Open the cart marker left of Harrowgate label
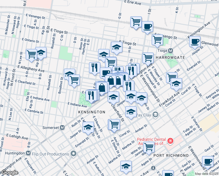This screenshot has width=219, height=176. (x=148, y=58)
